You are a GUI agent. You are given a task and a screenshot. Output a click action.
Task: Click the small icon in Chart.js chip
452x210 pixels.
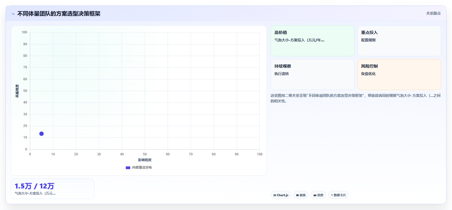pos(275,195)
